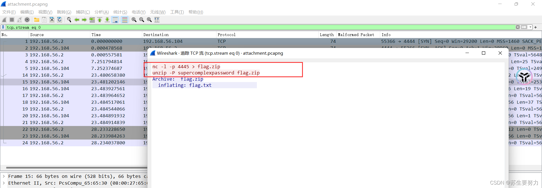Open the 视图(V) menu
The width and height of the screenshot is (542, 188).
click(x=45, y=12)
